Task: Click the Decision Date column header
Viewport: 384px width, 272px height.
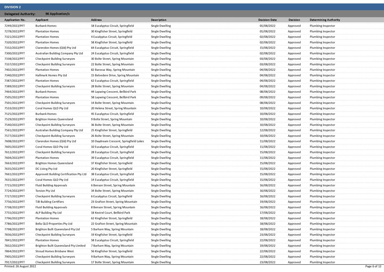Action: pos(267,20)
